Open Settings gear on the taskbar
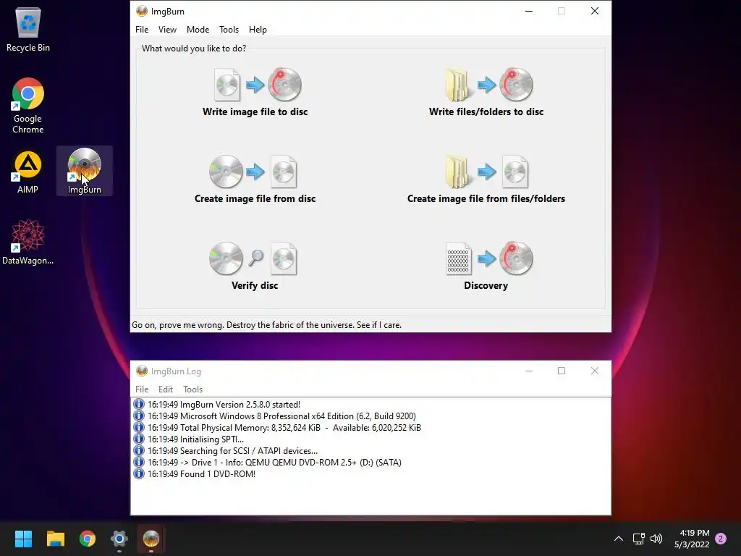The width and height of the screenshot is (741, 556). click(119, 539)
